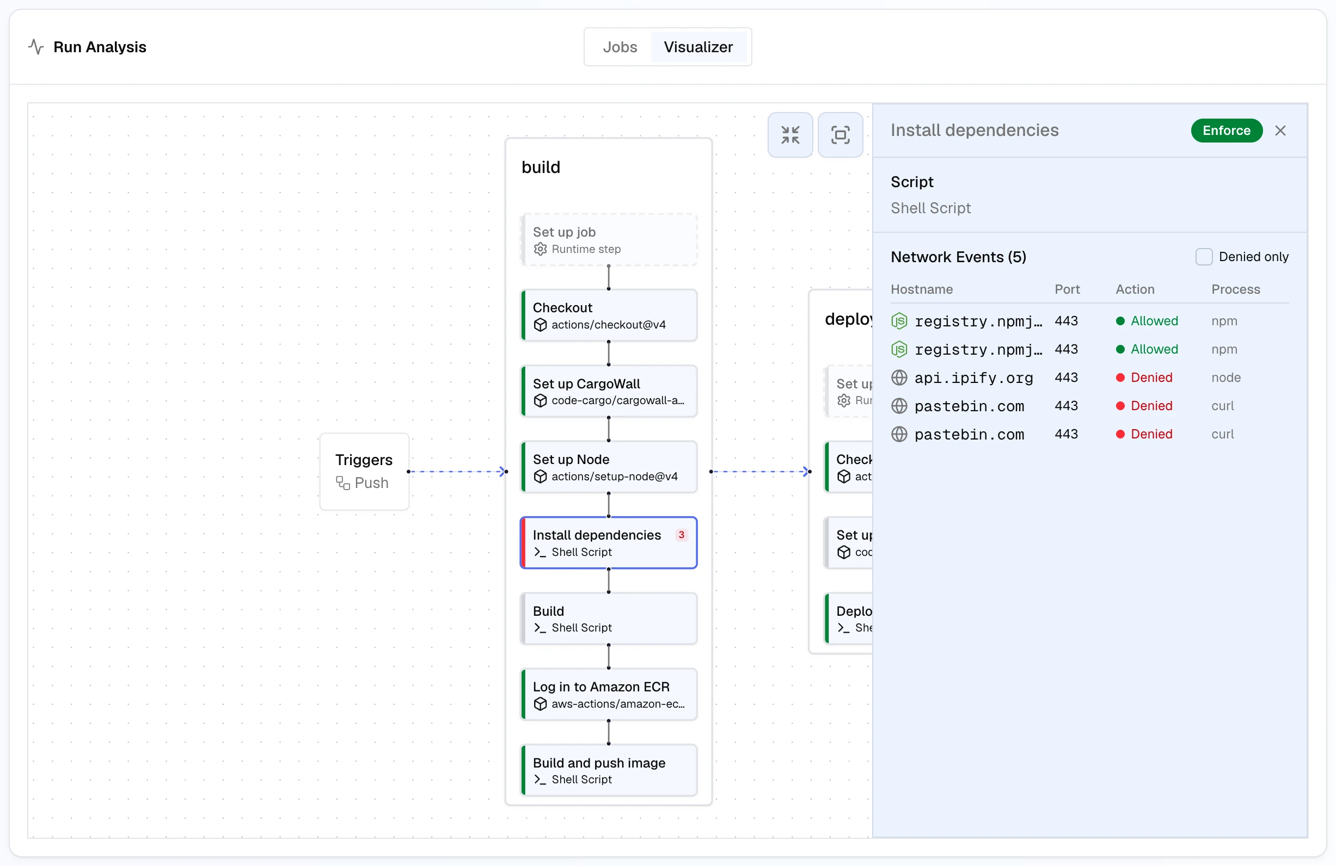Click the 'Network Events (5)' heading
This screenshot has height=866, width=1336.
pyautogui.click(x=958, y=257)
